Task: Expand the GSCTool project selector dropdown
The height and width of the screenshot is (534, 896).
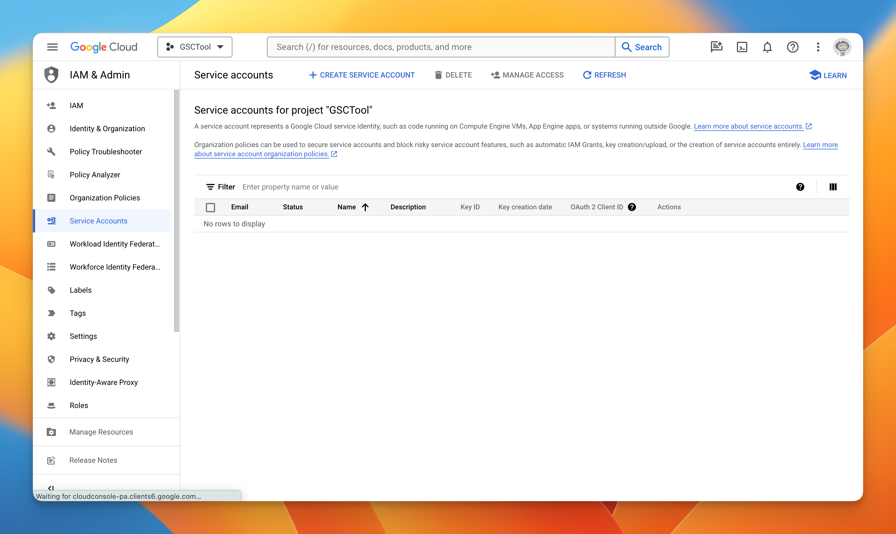Action: coord(195,47)
